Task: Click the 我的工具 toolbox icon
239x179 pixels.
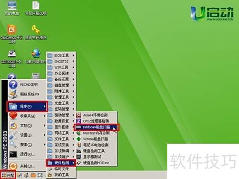Action: pyautogui.click(x=50, y=175)
